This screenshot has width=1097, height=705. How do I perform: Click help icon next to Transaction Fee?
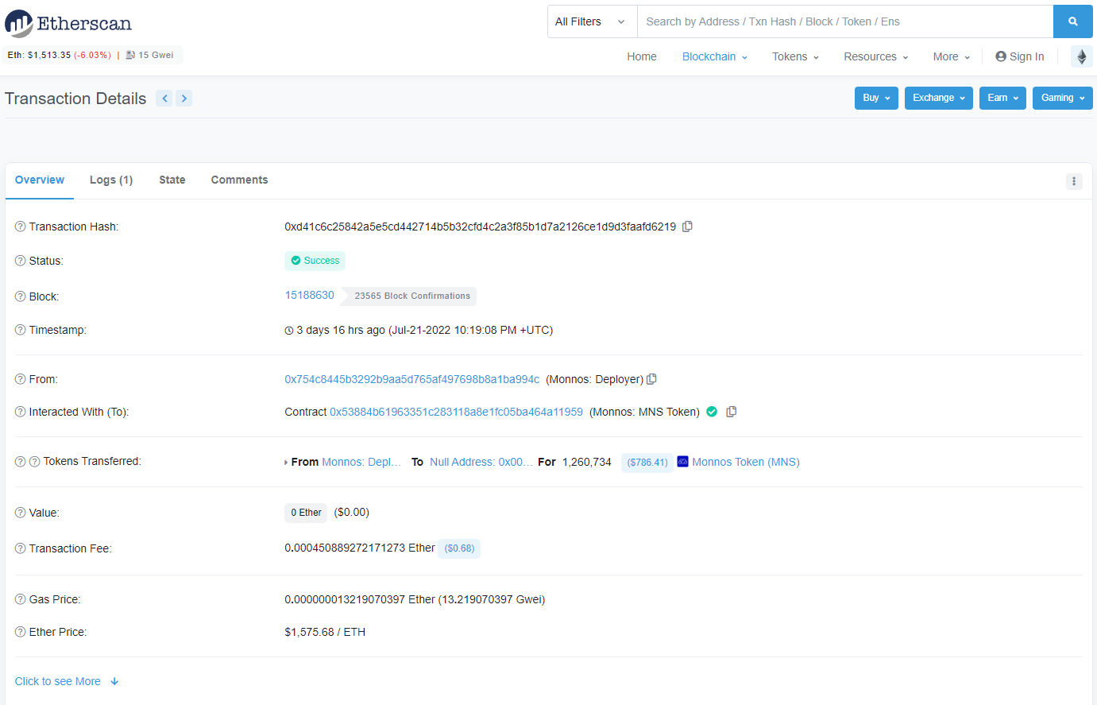pos(21,548)
